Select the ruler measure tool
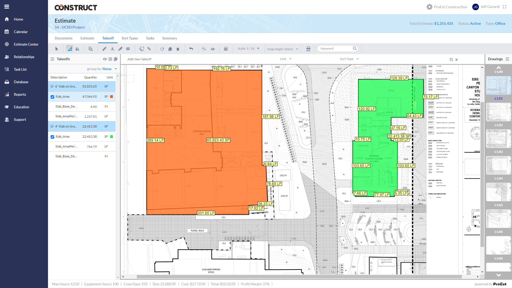This screenshot has height=288, width=512. point(104,49)
